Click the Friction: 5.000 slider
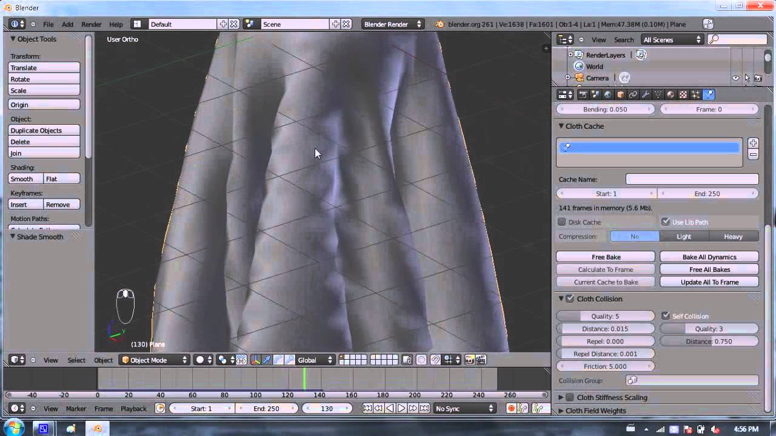Image resolution: width=776 pixels, height=436 pixels. 606,366
